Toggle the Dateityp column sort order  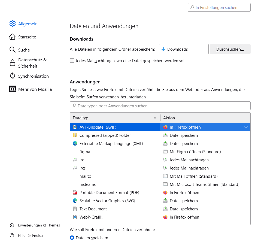(114, 118)
